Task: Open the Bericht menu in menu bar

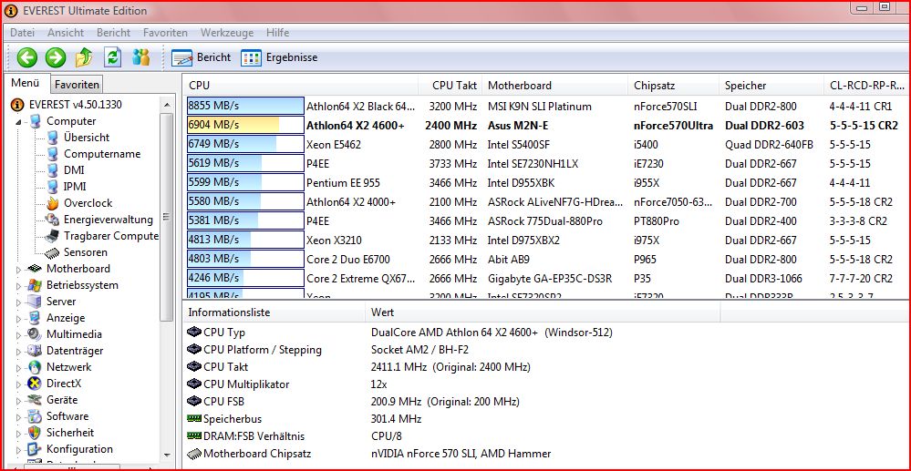Action: tap(113, 33)
